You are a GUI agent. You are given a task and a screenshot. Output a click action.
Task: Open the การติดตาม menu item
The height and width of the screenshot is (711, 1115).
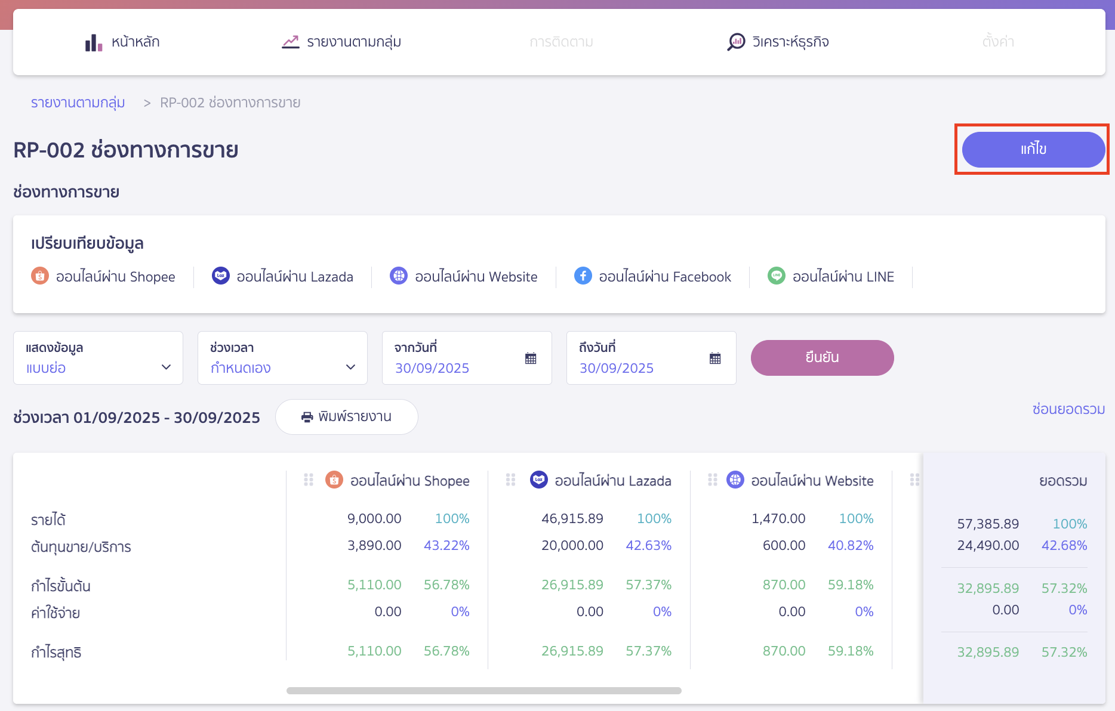[x=560, y=41]
